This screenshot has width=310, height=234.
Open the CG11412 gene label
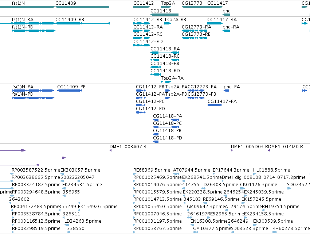tap(144, 3)
